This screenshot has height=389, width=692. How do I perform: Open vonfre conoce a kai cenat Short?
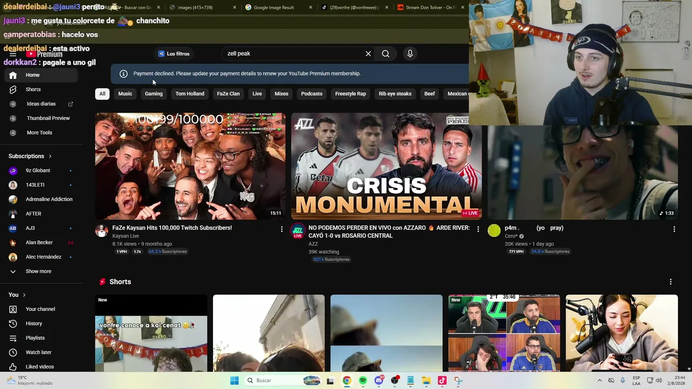tap(151, 333)
